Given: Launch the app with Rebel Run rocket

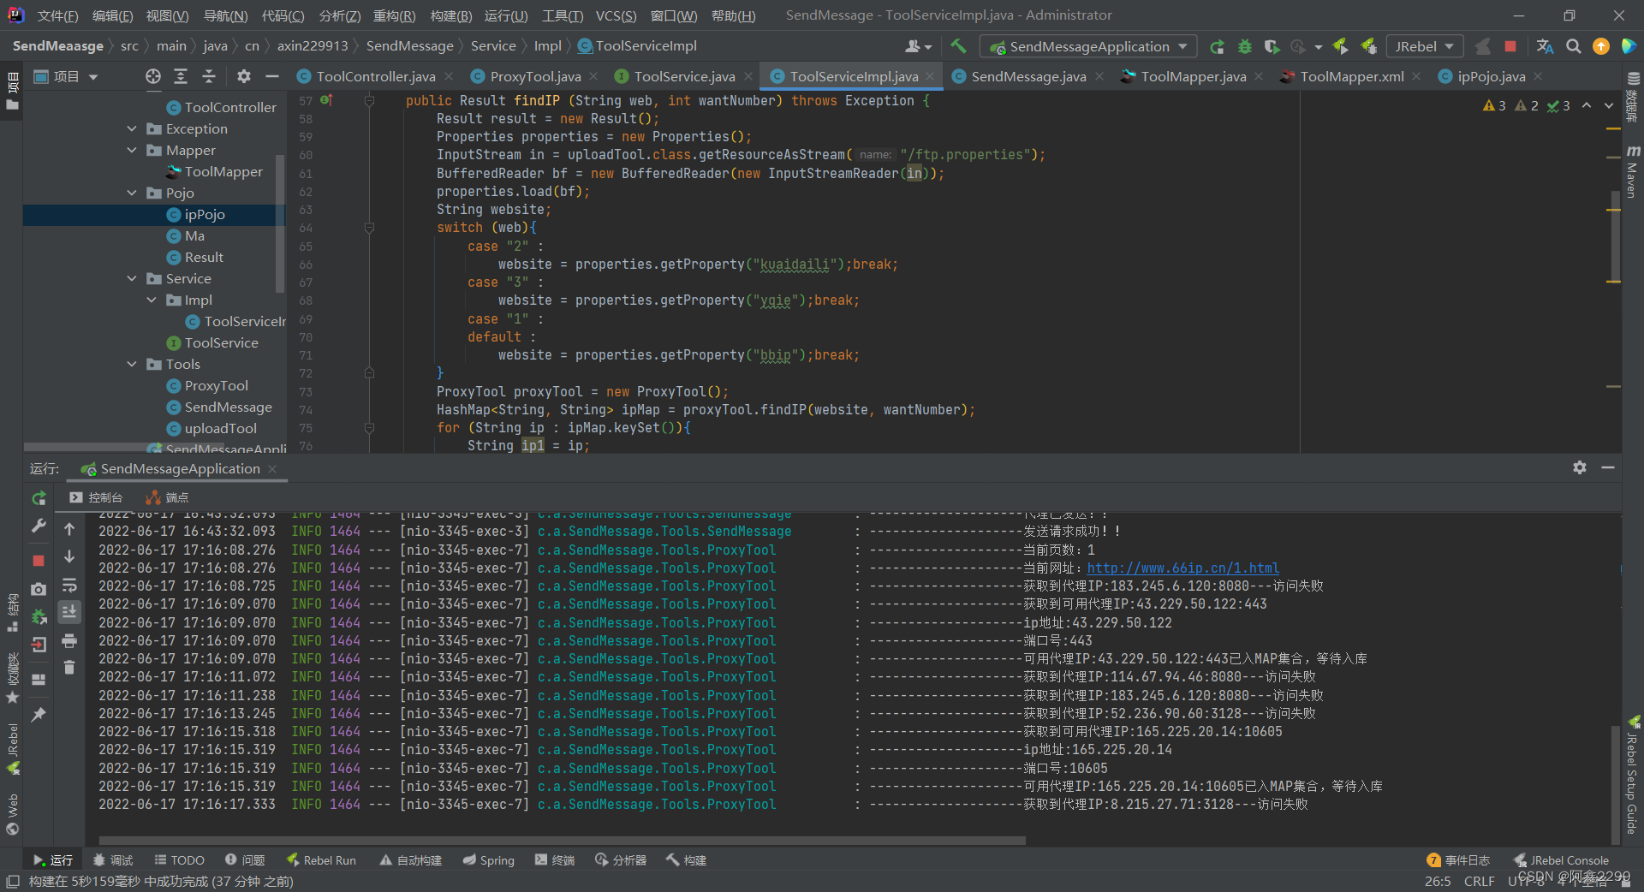Looking at the screenshot, I should click(1339, 46).
